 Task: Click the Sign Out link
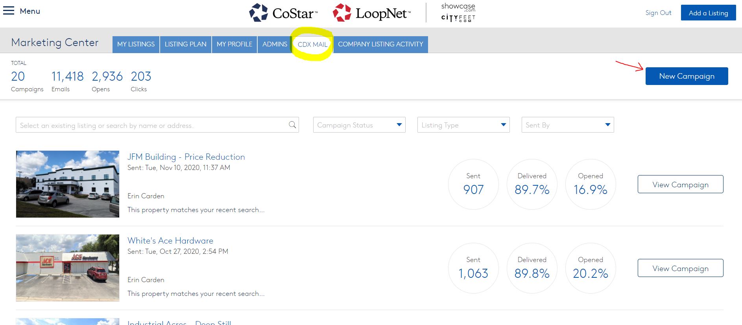pyautogui.click(x=658, y=13)
